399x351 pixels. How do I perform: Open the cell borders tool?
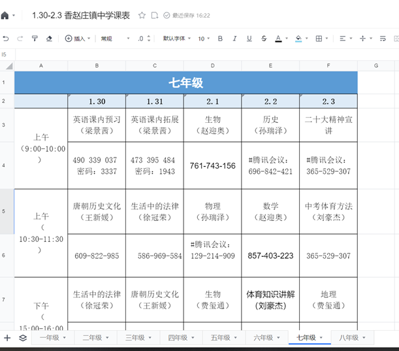point(319,39)
